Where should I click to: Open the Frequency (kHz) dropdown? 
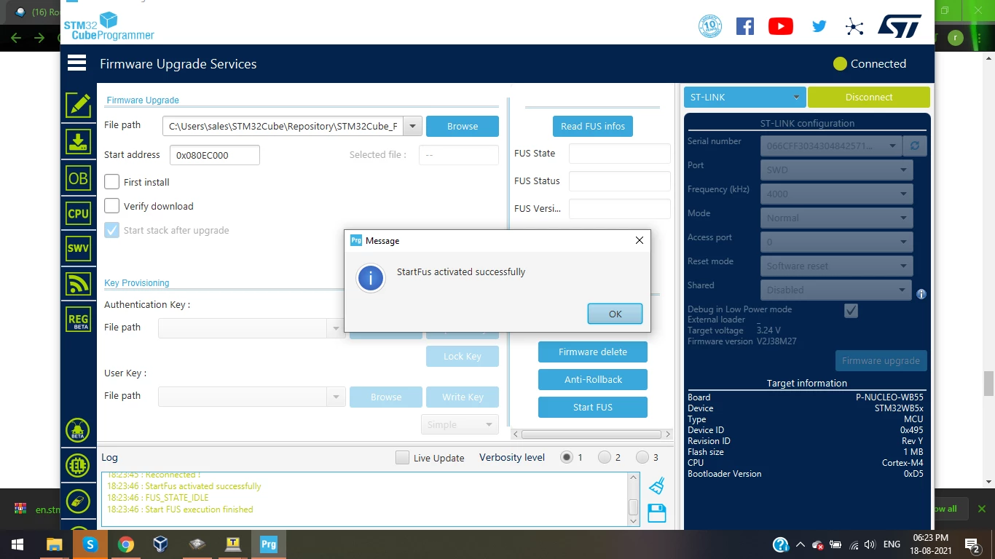pos(837,194)
